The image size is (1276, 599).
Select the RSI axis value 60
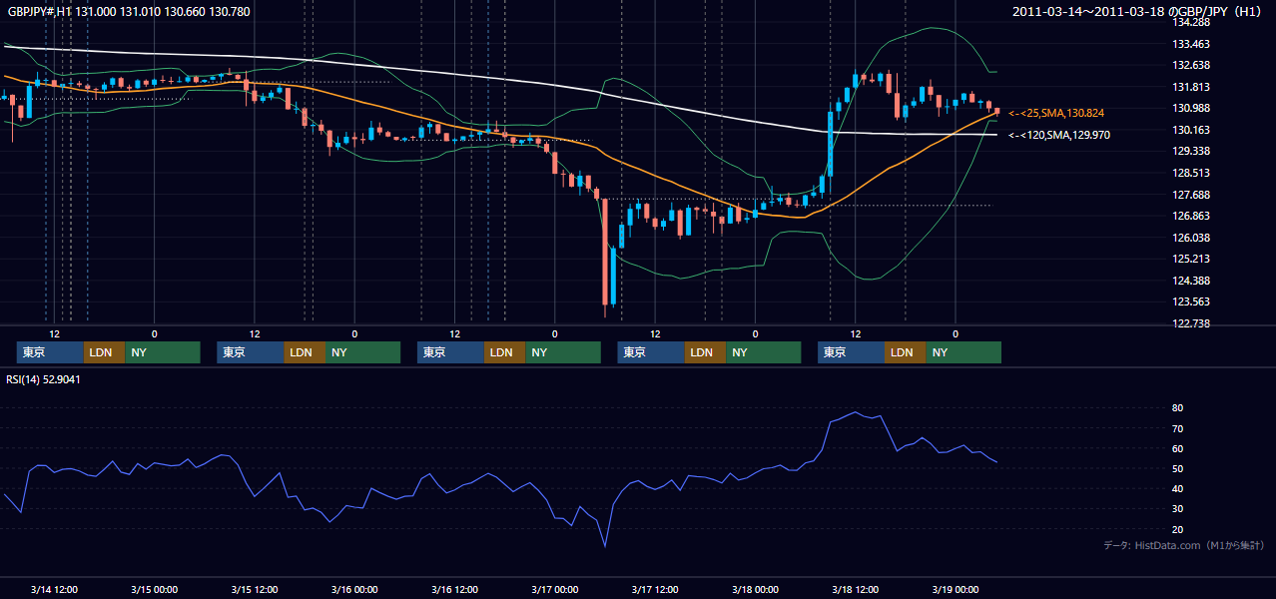point(1178,448)
